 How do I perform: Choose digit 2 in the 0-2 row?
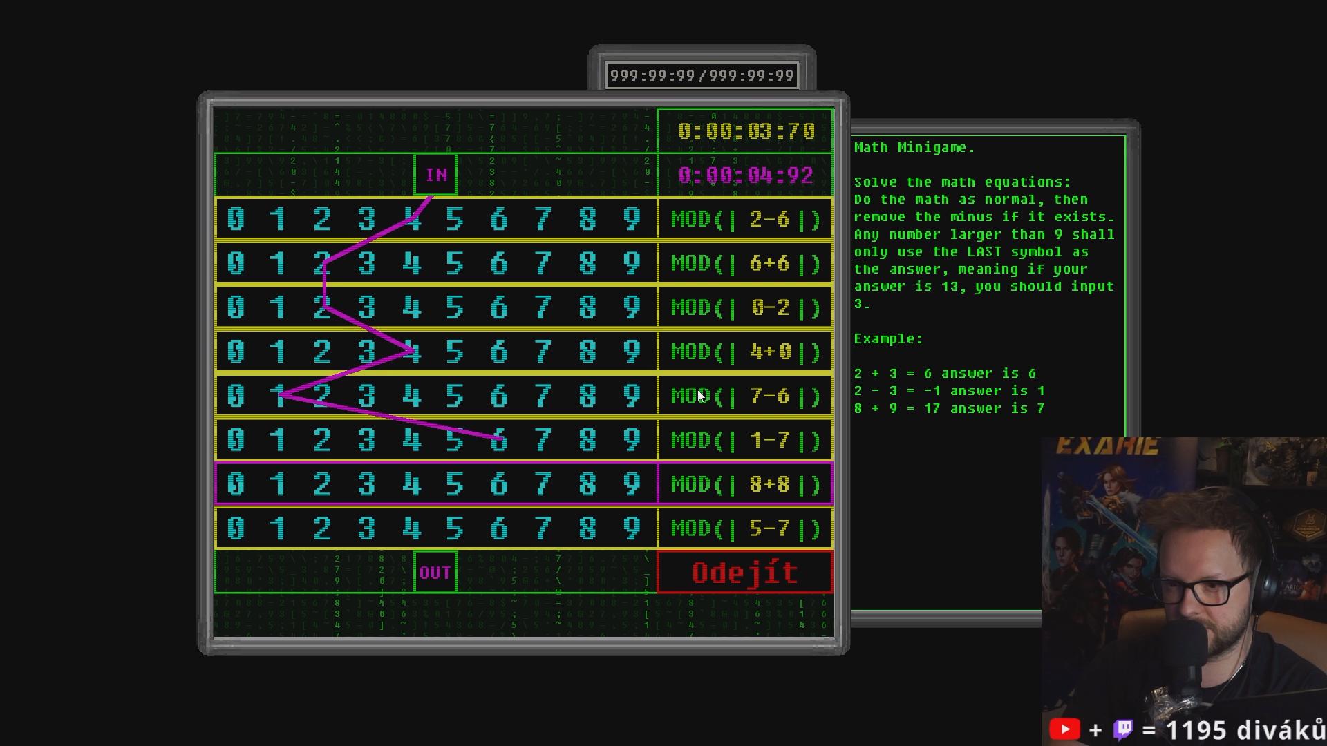(x=322, y=308)
